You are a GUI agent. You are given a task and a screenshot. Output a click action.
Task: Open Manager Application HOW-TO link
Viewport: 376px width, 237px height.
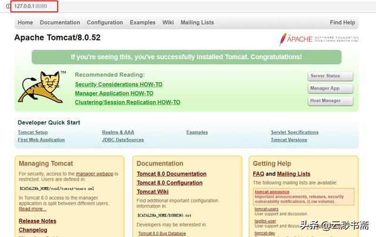tap(114, 93)
